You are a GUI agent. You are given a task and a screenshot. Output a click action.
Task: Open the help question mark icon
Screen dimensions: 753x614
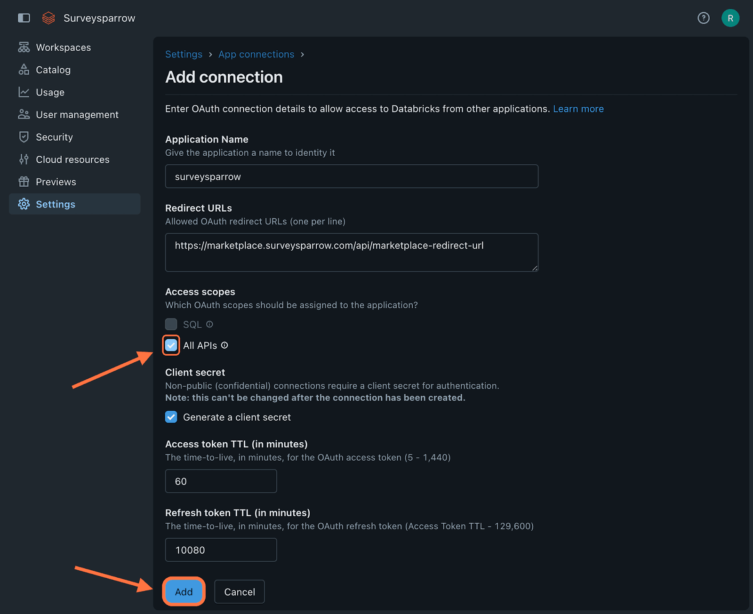(703, 18)
